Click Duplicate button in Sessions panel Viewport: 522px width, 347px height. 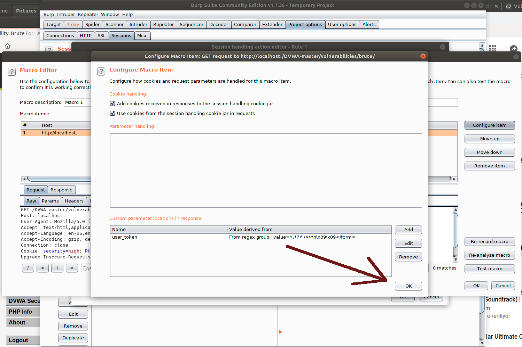pos(73,338)
